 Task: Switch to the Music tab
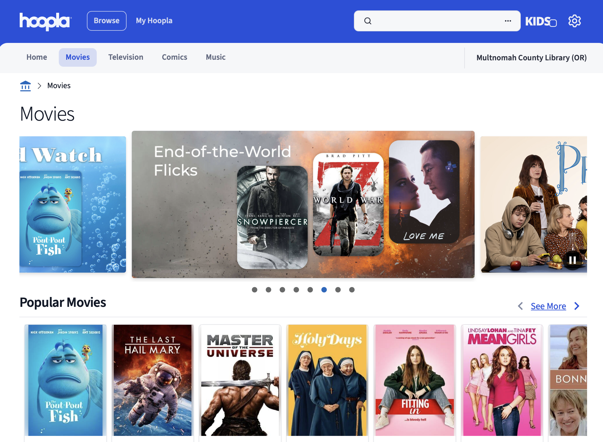(216, 57)
